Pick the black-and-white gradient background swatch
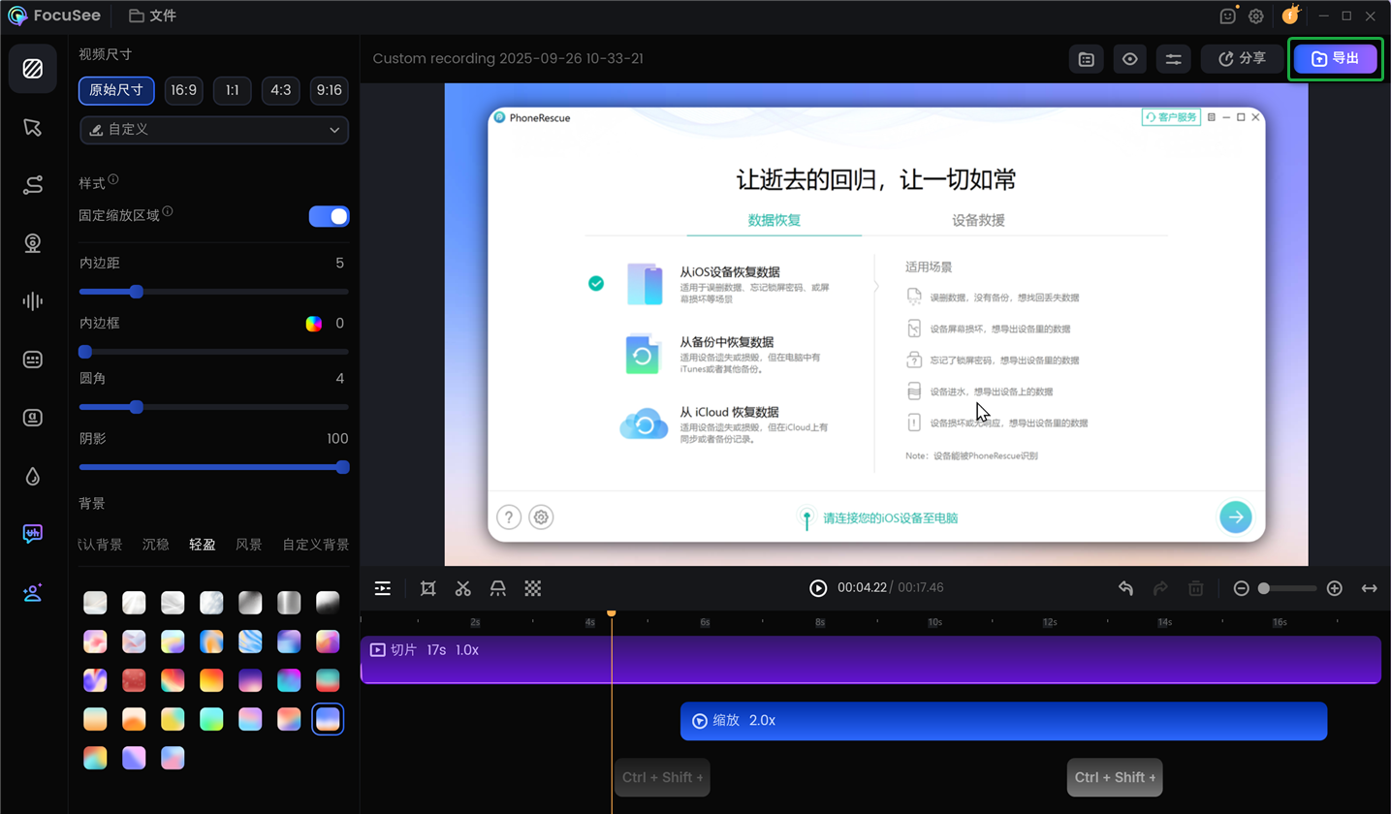 point(328,603)
